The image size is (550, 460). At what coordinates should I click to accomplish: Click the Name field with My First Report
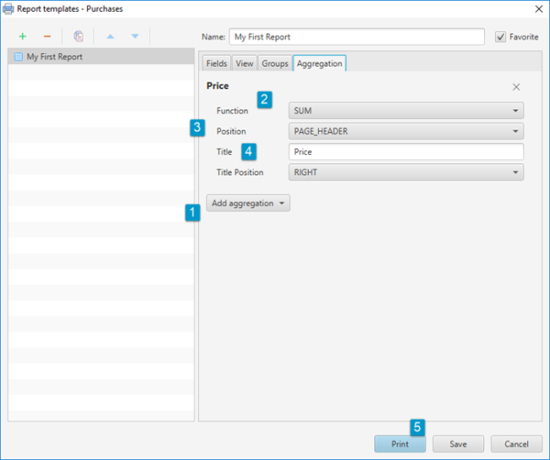click(x=356, y=37)
